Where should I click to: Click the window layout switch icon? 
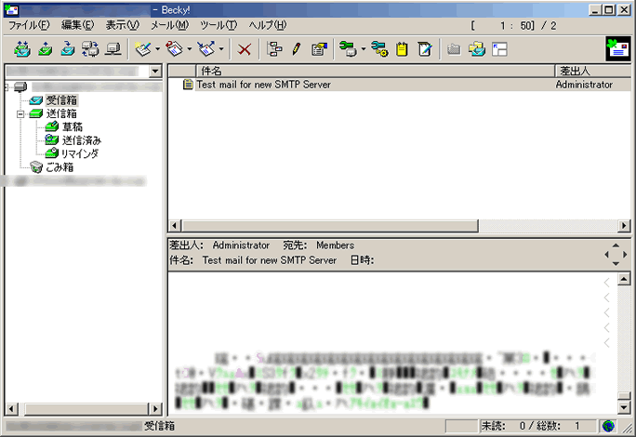click(499, 49)
